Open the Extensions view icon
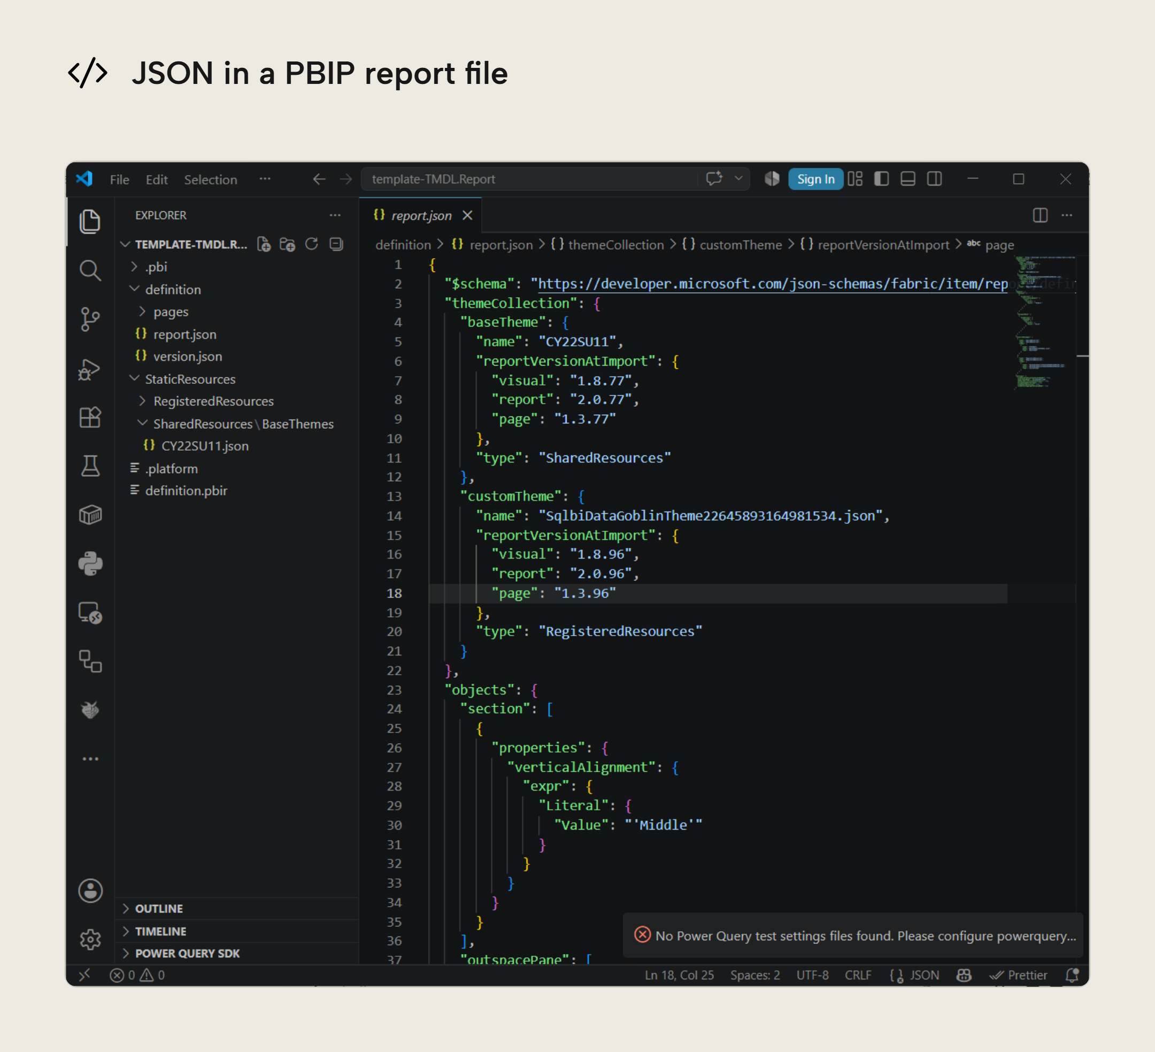 [x=90, y=417]
